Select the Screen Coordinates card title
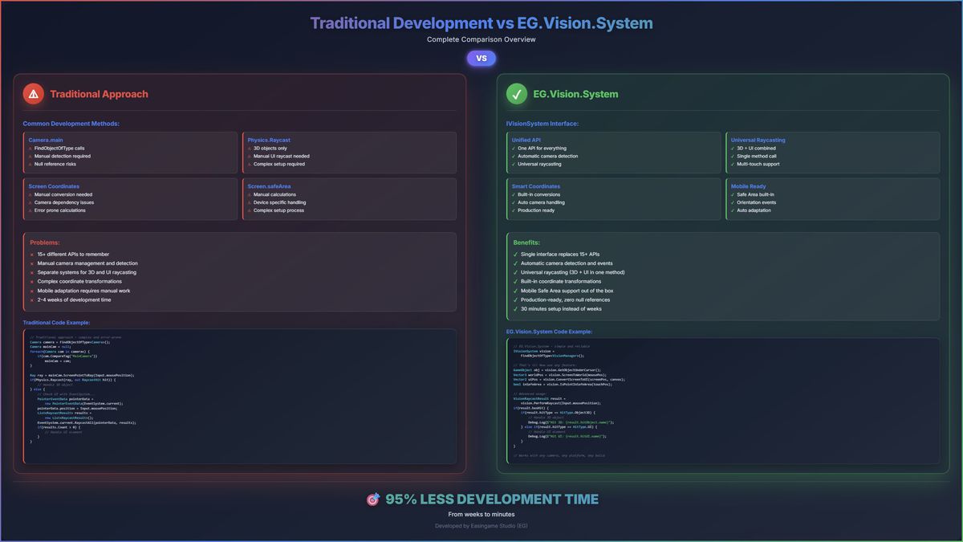 (54, 186)
